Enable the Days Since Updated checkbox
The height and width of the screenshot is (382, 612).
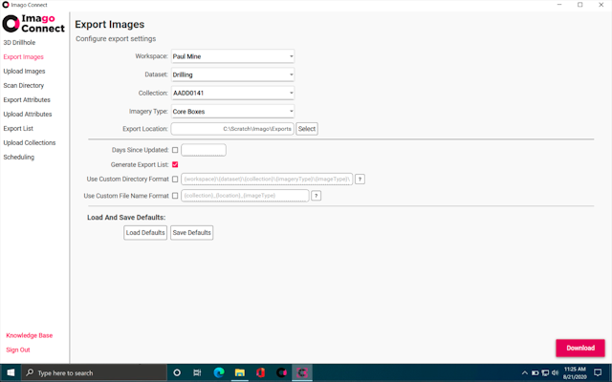pyautogui.click(x=175, y=150)
